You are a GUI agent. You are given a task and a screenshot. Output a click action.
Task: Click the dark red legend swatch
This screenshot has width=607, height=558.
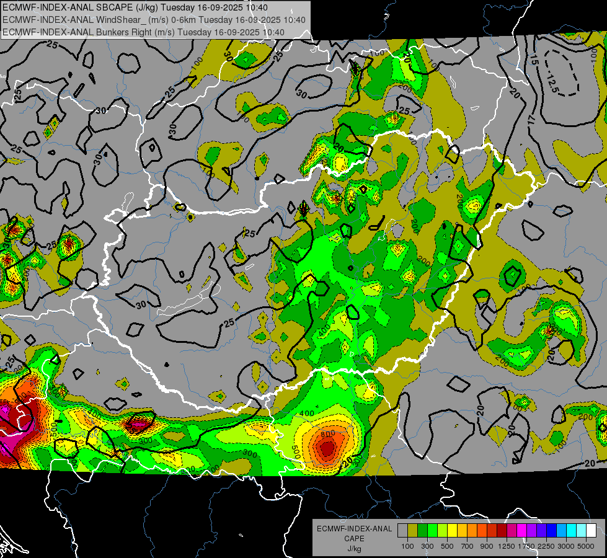coord(502,530)
